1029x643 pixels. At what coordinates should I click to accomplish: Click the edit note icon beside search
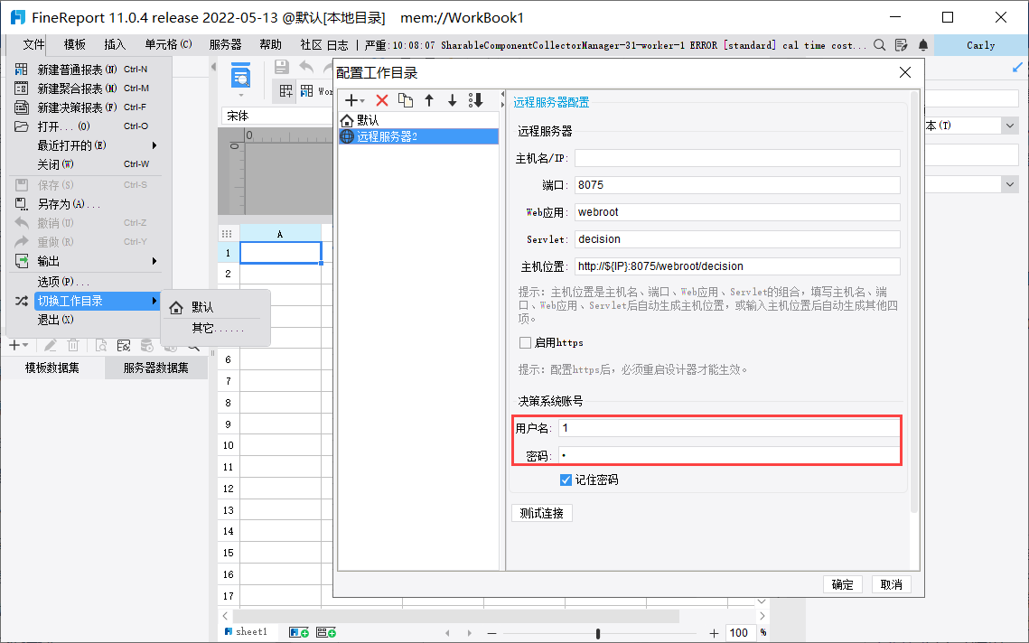[901, 44]
